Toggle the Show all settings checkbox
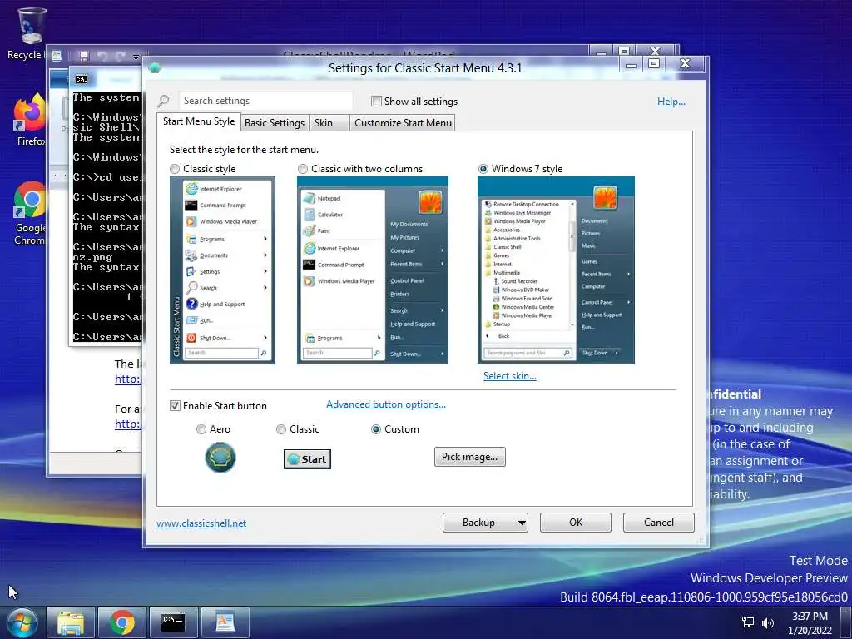852x639 pixels. [x=376, y=101]
